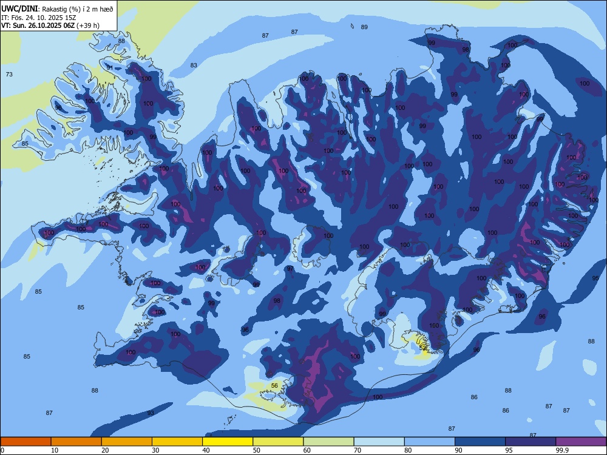Select the navy 95–99.9 legend swatch
Viewport: 607px width, 455px height.
click(x=531, y=442)
